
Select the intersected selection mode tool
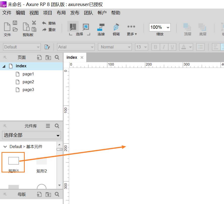click(x=73, y=27)
